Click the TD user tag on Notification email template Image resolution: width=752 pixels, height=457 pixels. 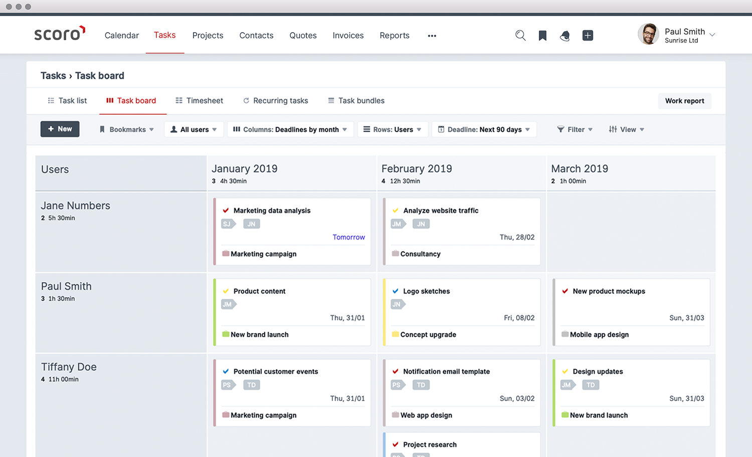(421, 385)
